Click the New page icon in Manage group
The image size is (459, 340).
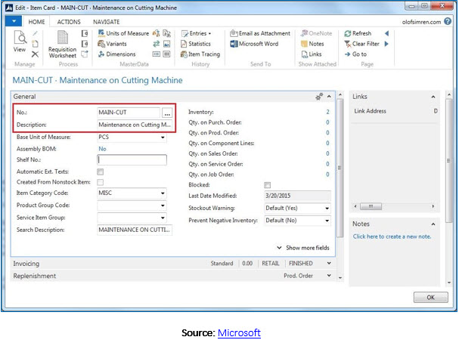[x=35, y=44]
